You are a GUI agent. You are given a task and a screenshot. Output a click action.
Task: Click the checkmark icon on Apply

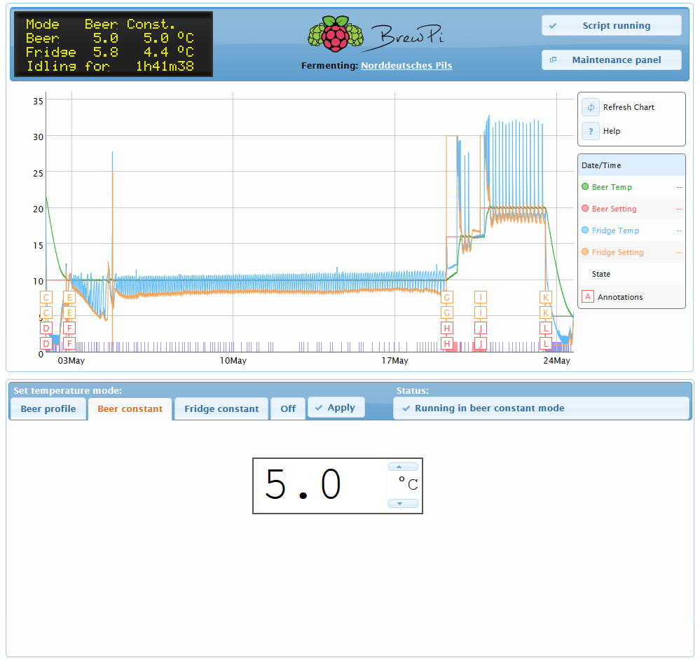[x=319, y=408]
